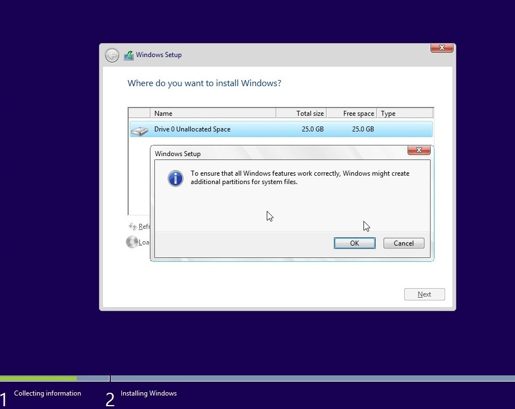Select Drive 0 Unallocated Space row

[x=281, y=129]
